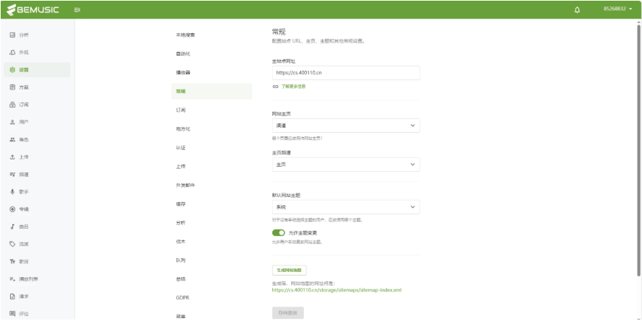Click the 生成网站地图 button
Viewport: 642px width, 321px height.
click(x=290, y=270)
